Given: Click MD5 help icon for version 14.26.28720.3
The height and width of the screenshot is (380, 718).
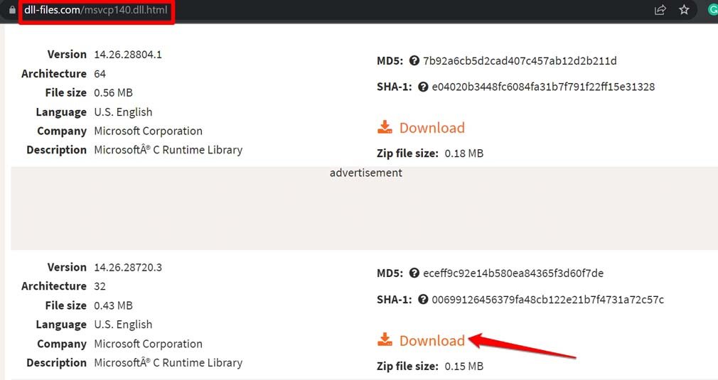Looking at the screenshot, I should 414,273.
